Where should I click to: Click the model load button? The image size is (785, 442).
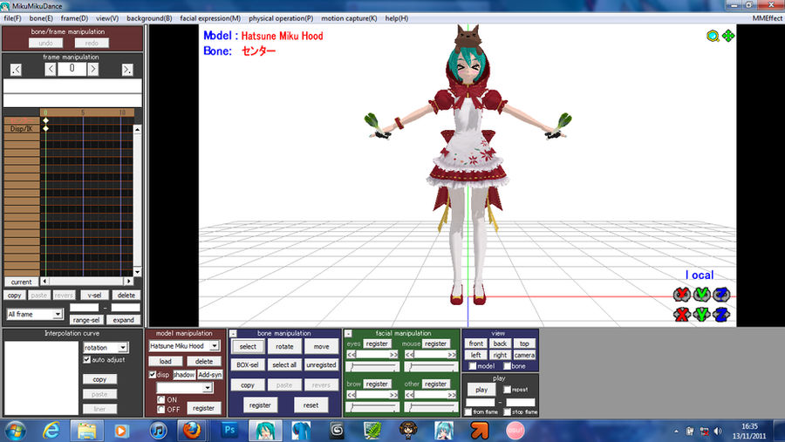pos(165,362)
